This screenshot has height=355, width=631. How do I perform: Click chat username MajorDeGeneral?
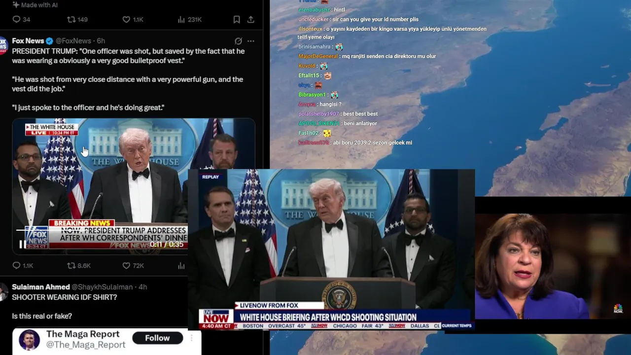[x=318, y=56]
